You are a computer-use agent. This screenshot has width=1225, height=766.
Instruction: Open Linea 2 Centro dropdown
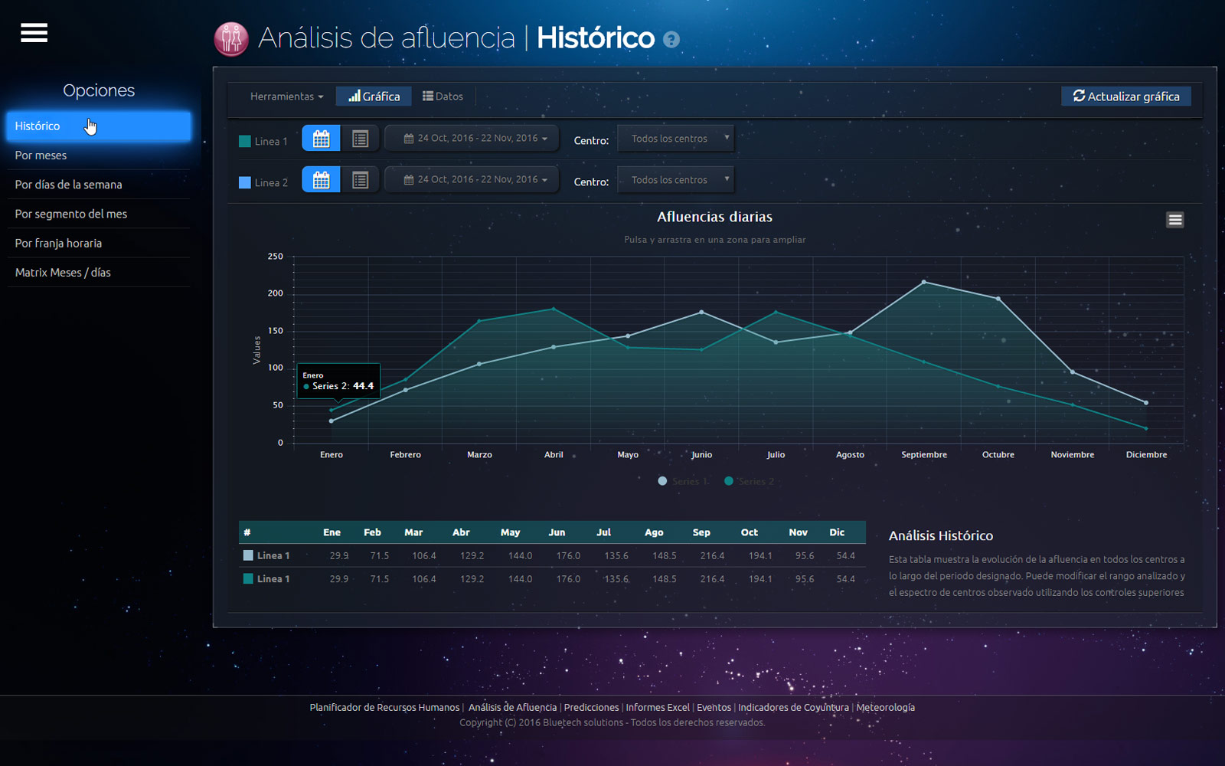point(675,180)
